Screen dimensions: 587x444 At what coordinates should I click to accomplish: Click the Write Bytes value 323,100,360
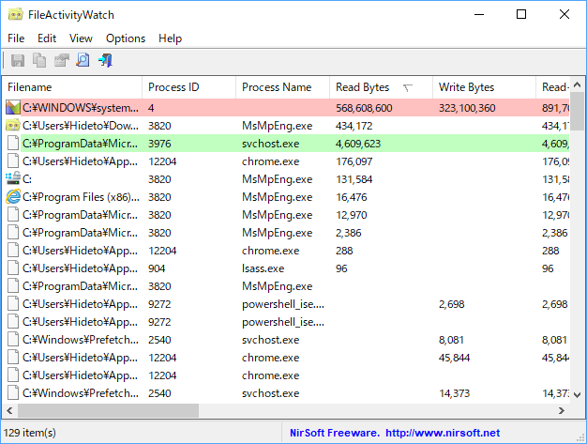[467, 108]
